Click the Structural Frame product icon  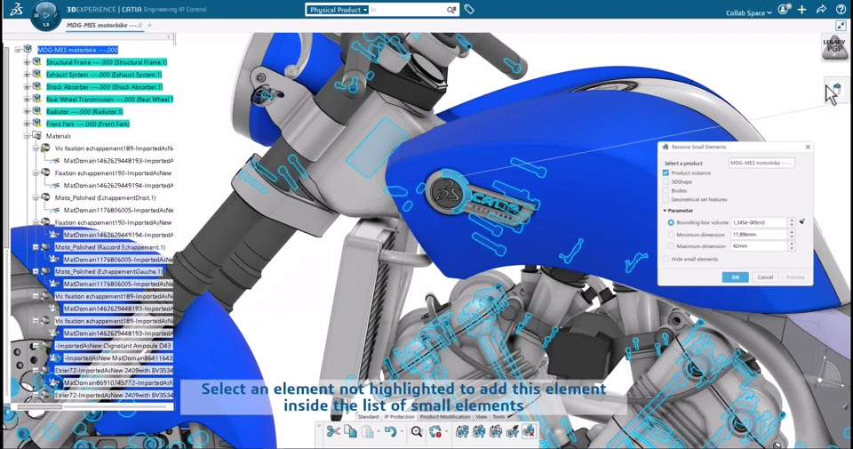tap(37, 62)
